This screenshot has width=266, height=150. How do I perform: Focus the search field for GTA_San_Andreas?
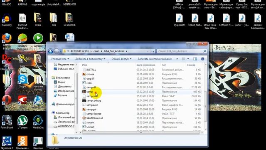(182, 51)
